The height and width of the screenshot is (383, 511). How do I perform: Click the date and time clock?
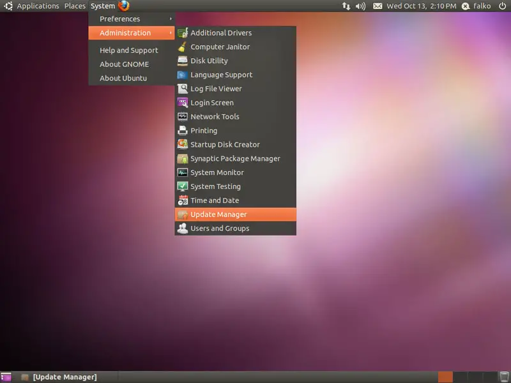(x=422, y=6)
